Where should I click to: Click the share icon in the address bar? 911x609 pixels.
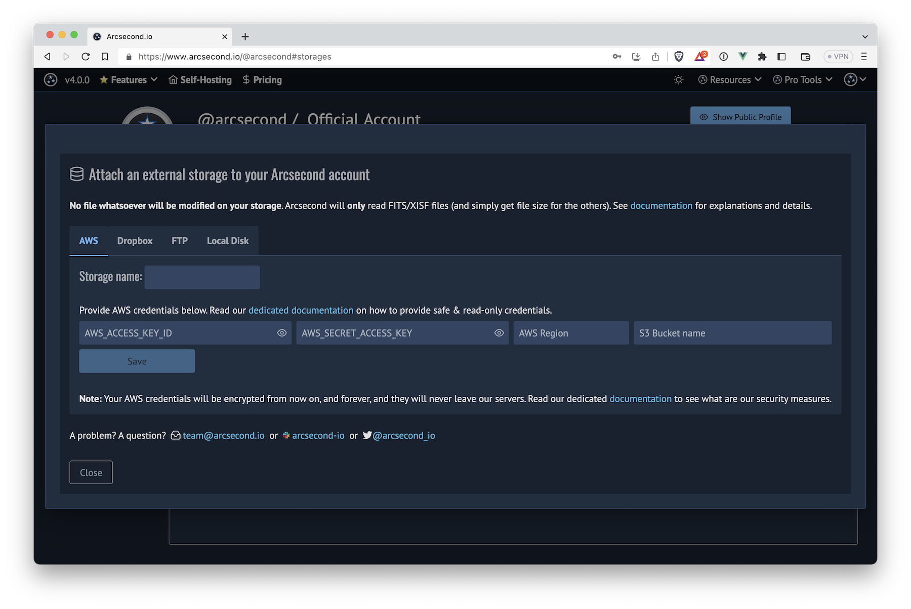[655, 57]
